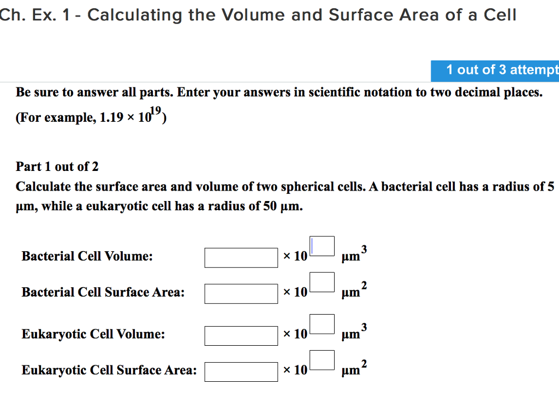Select the problem statement about spherical cells
This screenshot has width=559, height=408.
[x=279, y=196]
